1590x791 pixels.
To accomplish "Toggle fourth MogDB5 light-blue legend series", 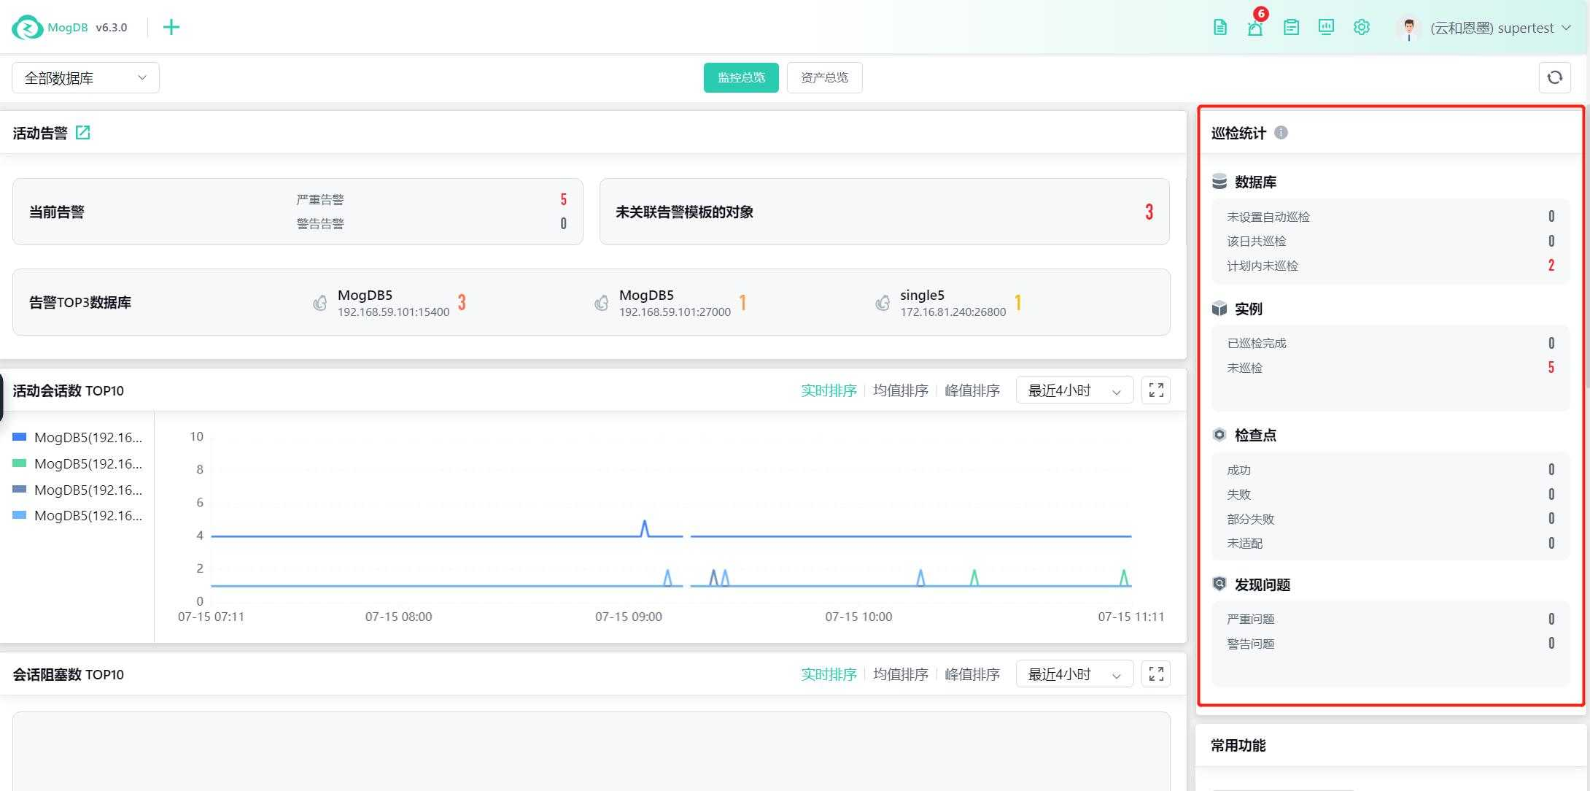I will (x=77, y=516).
